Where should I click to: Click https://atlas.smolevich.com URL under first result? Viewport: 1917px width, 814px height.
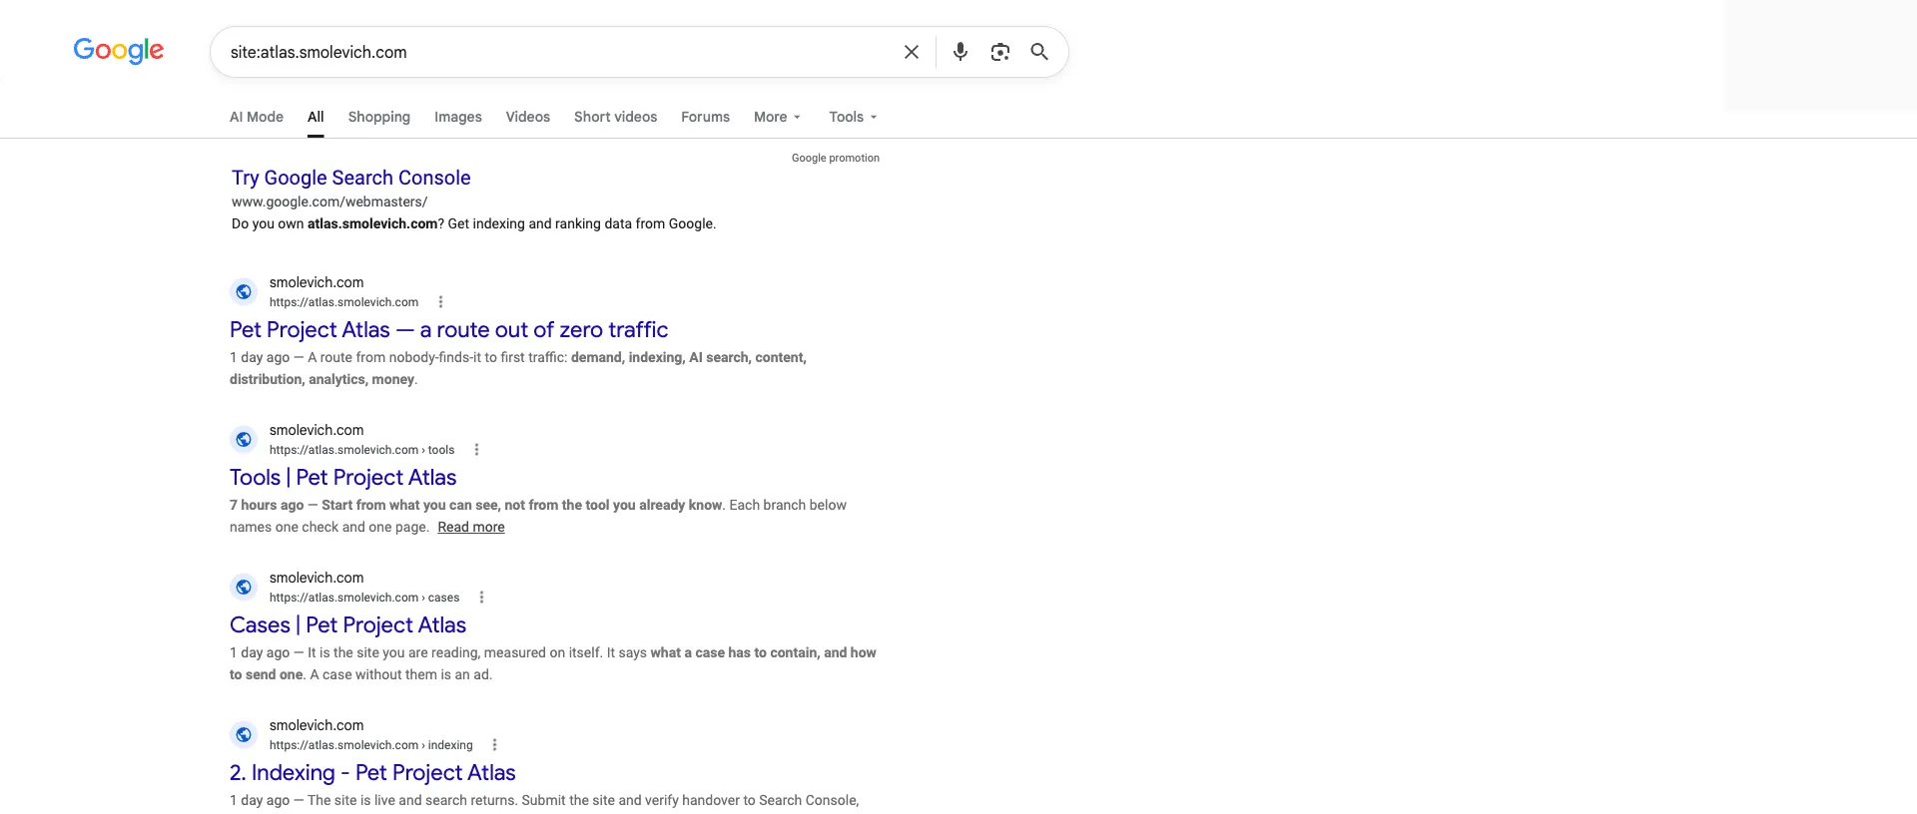(x=343, y=302)
